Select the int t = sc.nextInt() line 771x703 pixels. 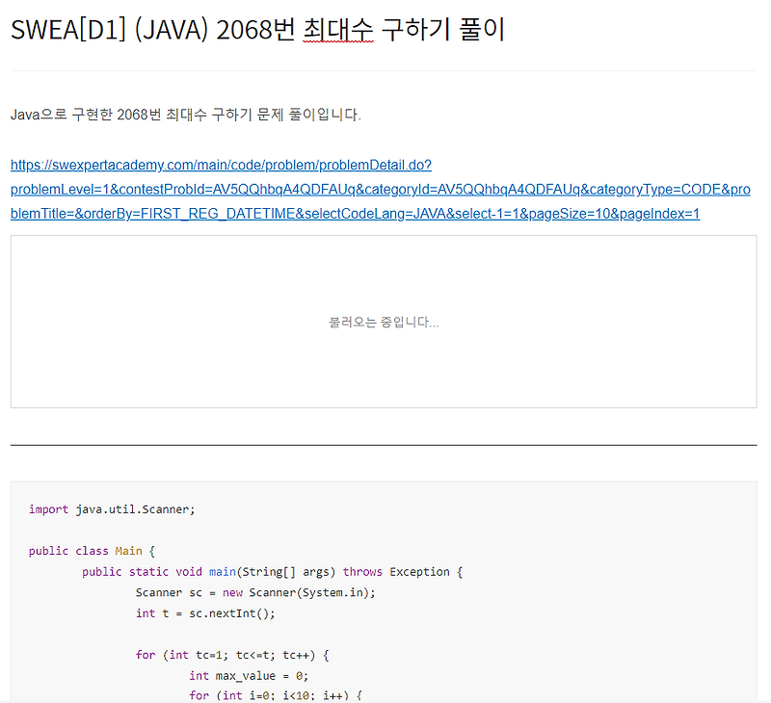click(x=203, y=612)
